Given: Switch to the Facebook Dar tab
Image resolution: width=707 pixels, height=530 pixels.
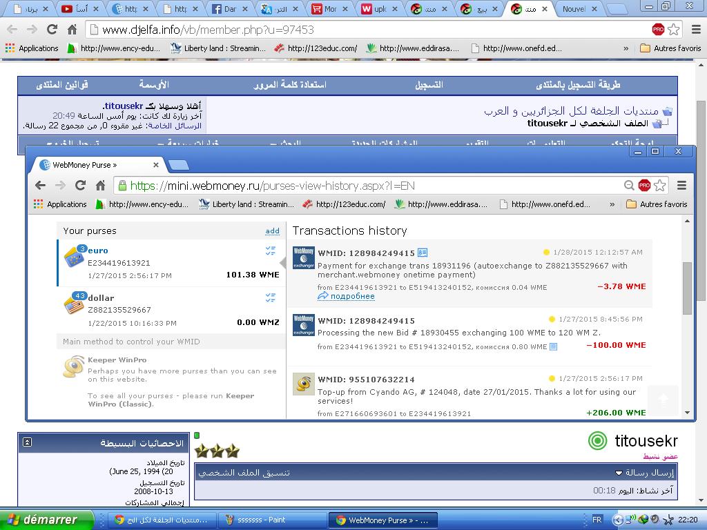Looking at the screenshot, I should (229, 9).
